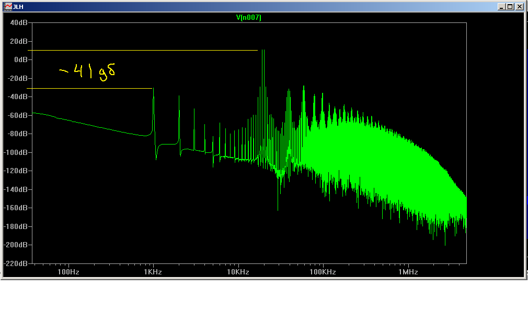The height and width of the screenshot is (313, 528).
Task: Click the -220dB axis label
Action: (x=16, y=263)
